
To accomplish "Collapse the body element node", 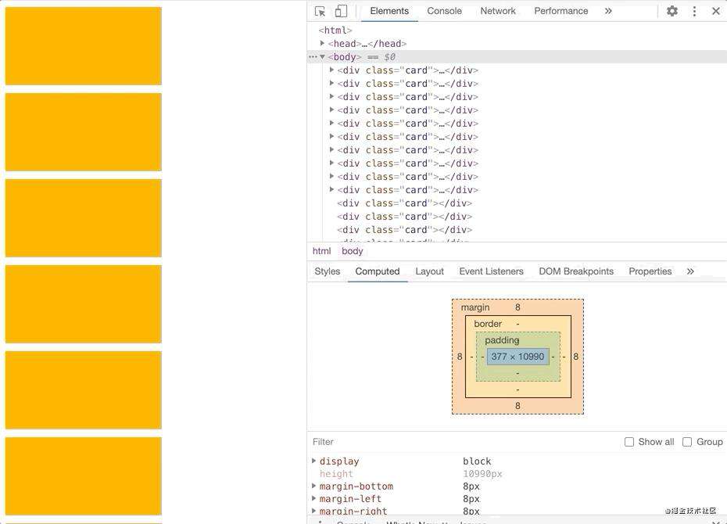I will [x=322, y=56].
